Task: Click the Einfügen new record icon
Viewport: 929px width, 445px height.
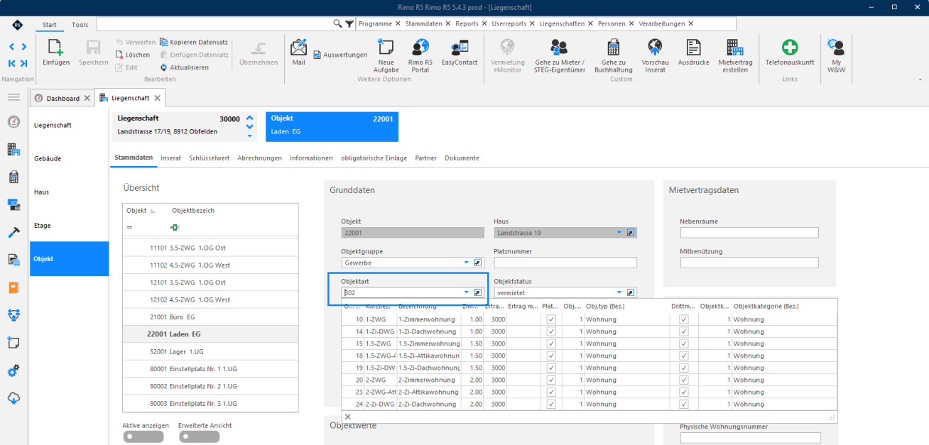Action: [x=56, y=48]
